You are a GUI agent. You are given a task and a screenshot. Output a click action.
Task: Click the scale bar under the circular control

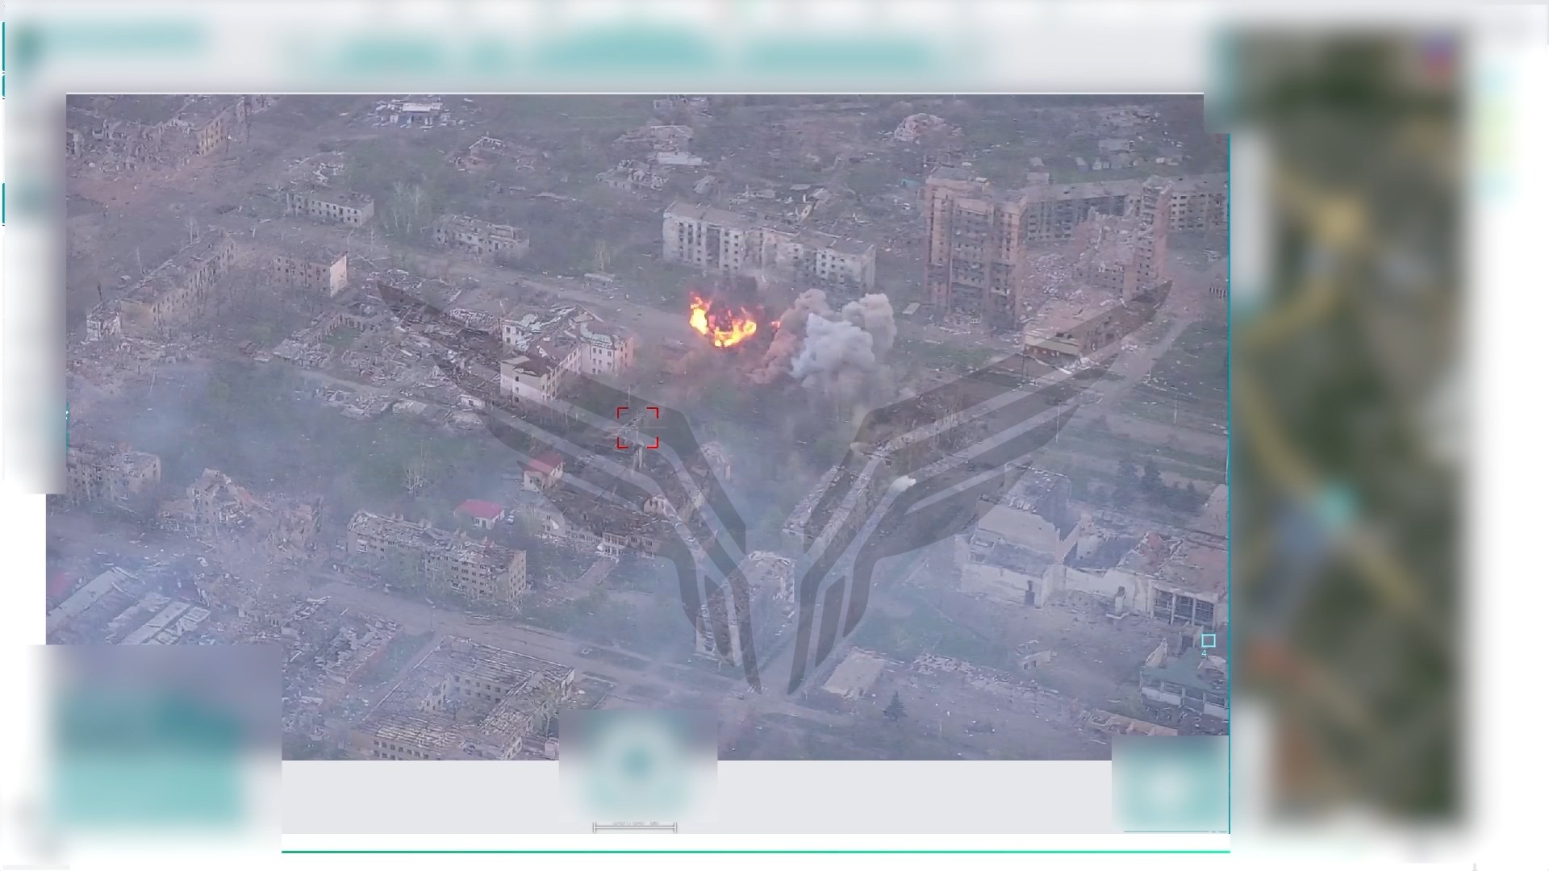click(x=635, y=826)
